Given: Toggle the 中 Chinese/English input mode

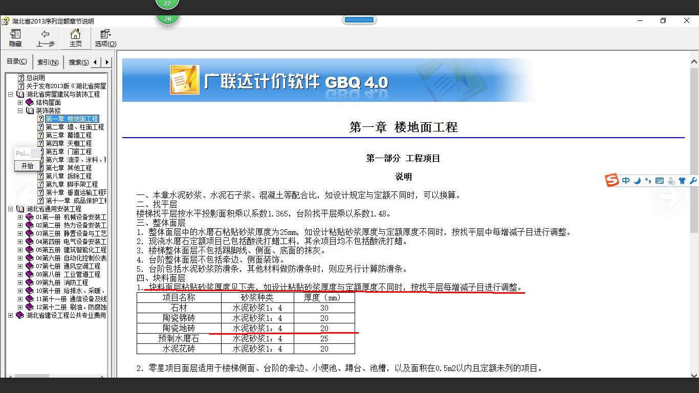Looking at the screenshot, I should 626,181.
